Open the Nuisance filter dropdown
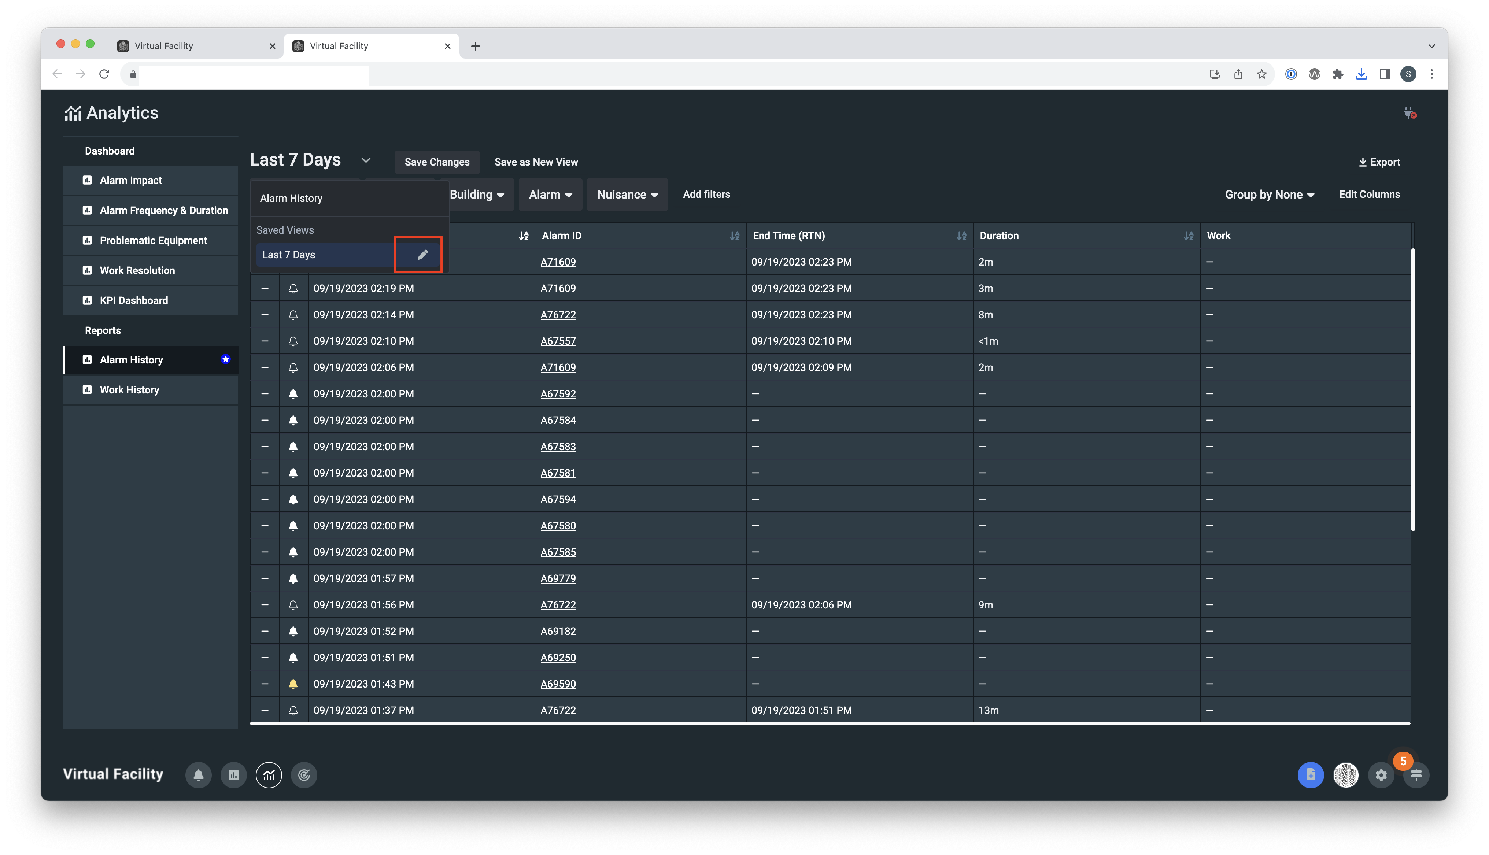 [x=627, y=195]
